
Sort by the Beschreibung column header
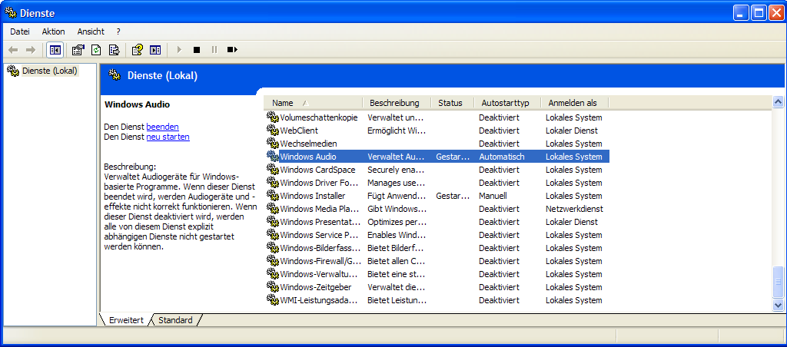tap(397, 103)
